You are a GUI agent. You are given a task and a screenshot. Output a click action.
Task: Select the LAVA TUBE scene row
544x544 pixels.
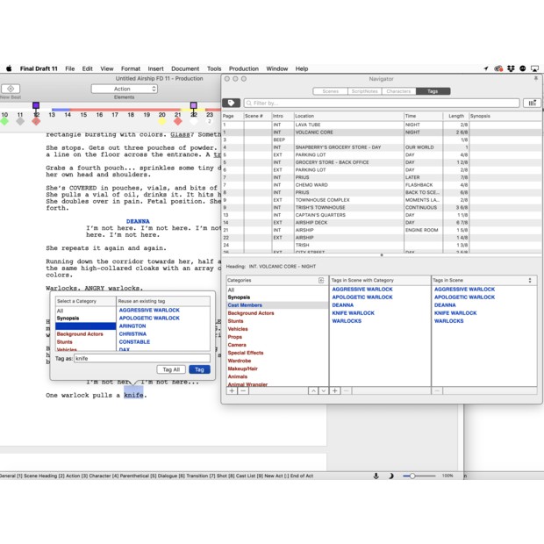click(x=382, y=125)
